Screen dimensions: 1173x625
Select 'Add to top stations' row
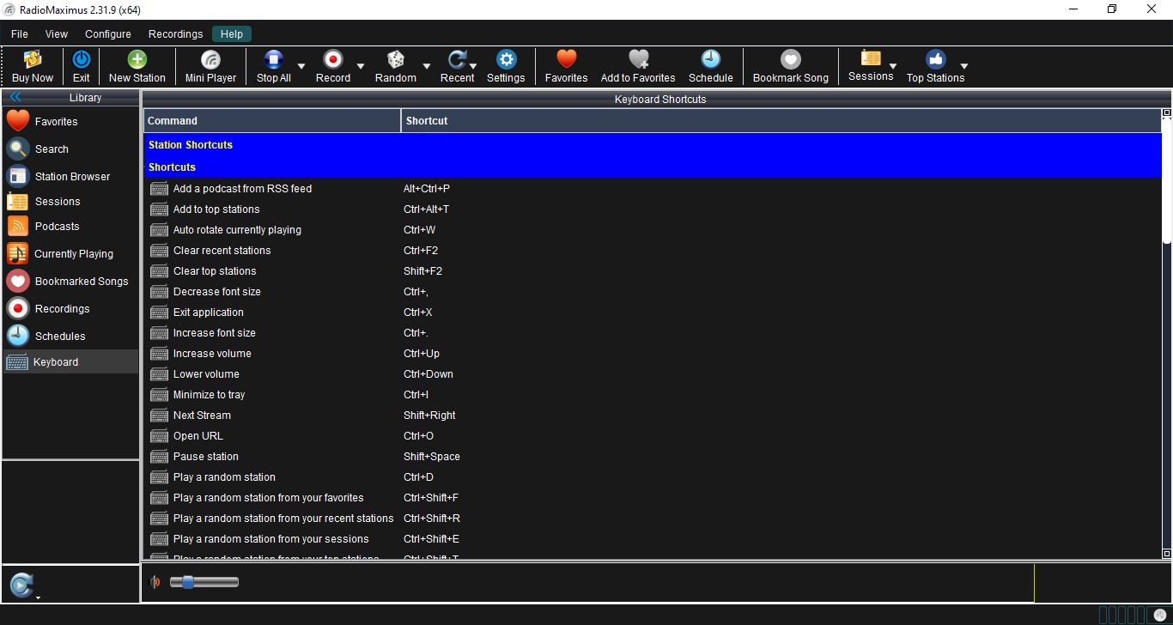click(x=653, y=209)
